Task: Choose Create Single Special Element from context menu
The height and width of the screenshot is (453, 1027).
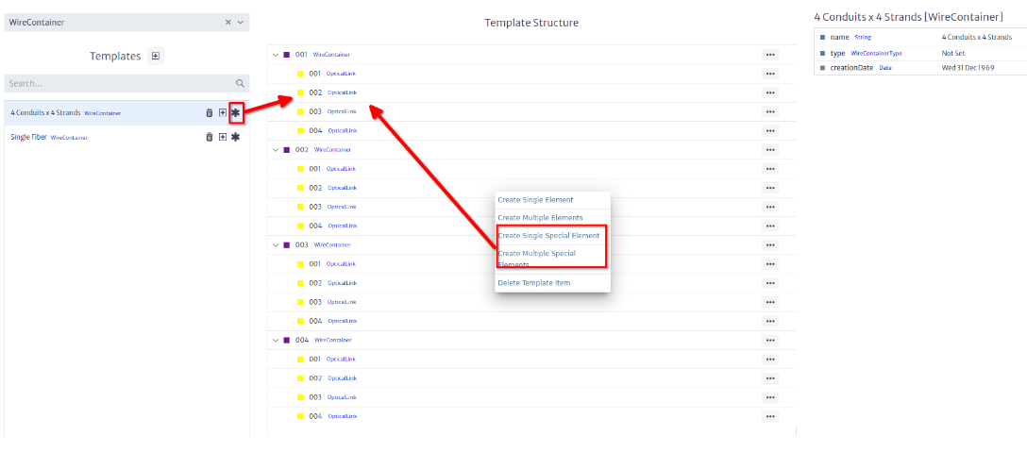Action: coord(548,235)
